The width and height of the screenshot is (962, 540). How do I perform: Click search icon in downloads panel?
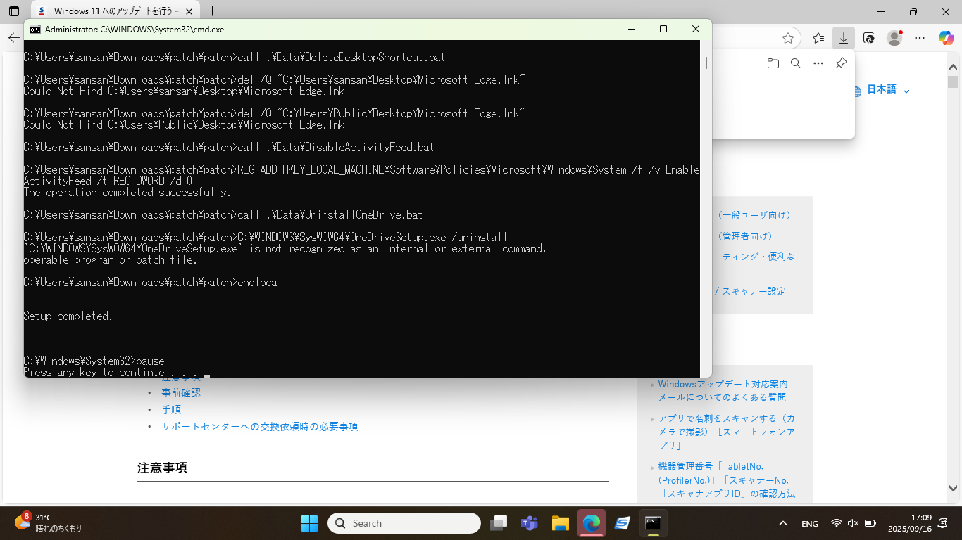pyautogui.click(x=796, y=63)
